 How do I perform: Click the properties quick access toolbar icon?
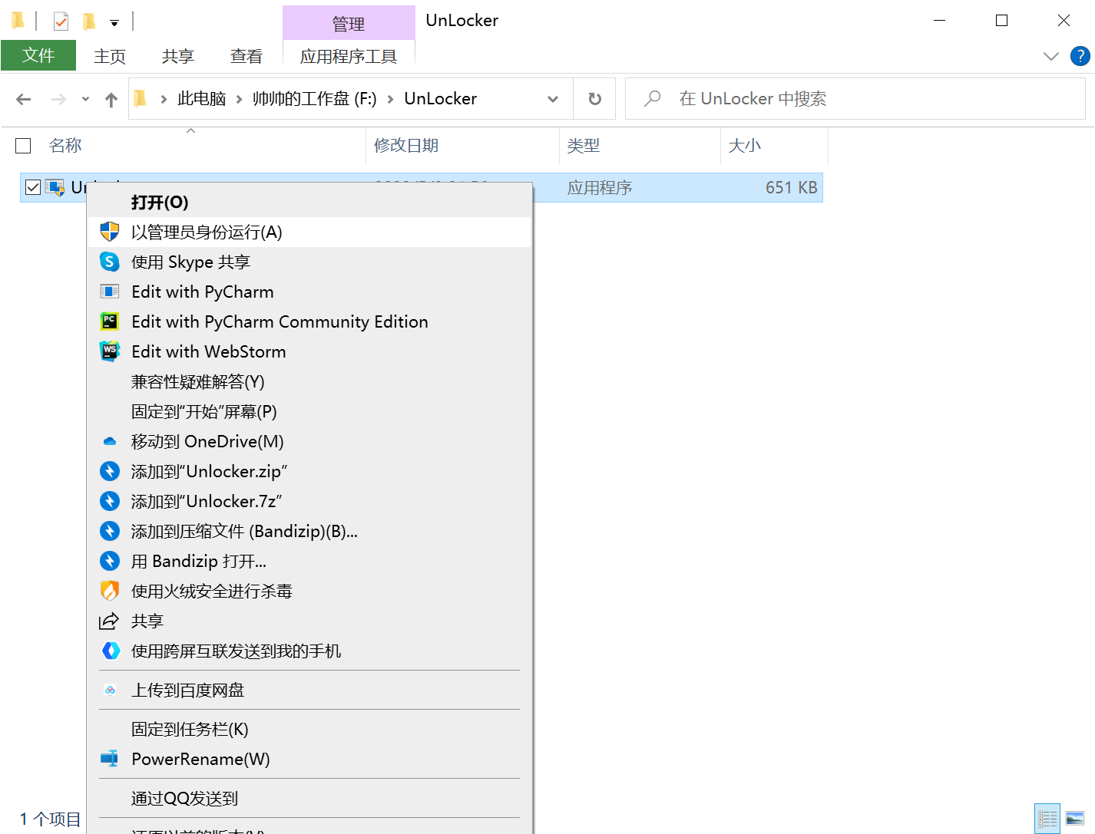(61, 21)
